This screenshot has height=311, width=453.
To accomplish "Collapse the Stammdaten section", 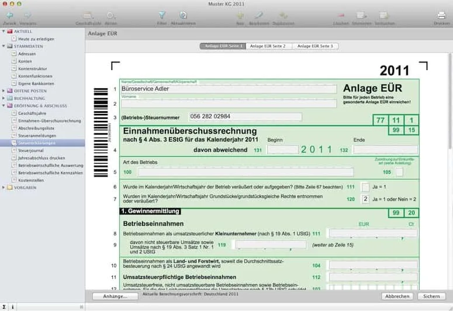I will [4, 46].
